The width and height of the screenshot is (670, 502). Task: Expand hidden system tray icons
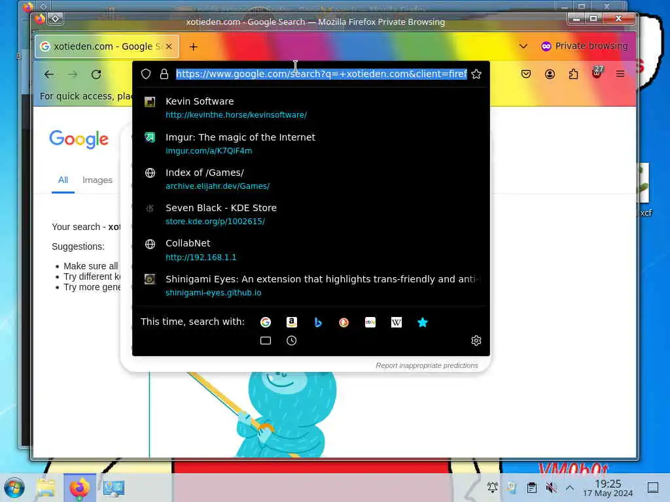(570, 487)
